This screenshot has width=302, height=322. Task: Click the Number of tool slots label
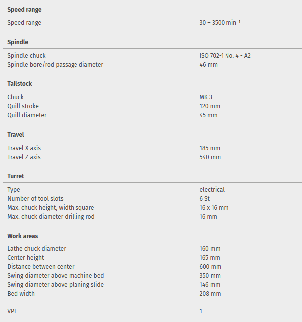pyautogui.click(x=35, y=199)
